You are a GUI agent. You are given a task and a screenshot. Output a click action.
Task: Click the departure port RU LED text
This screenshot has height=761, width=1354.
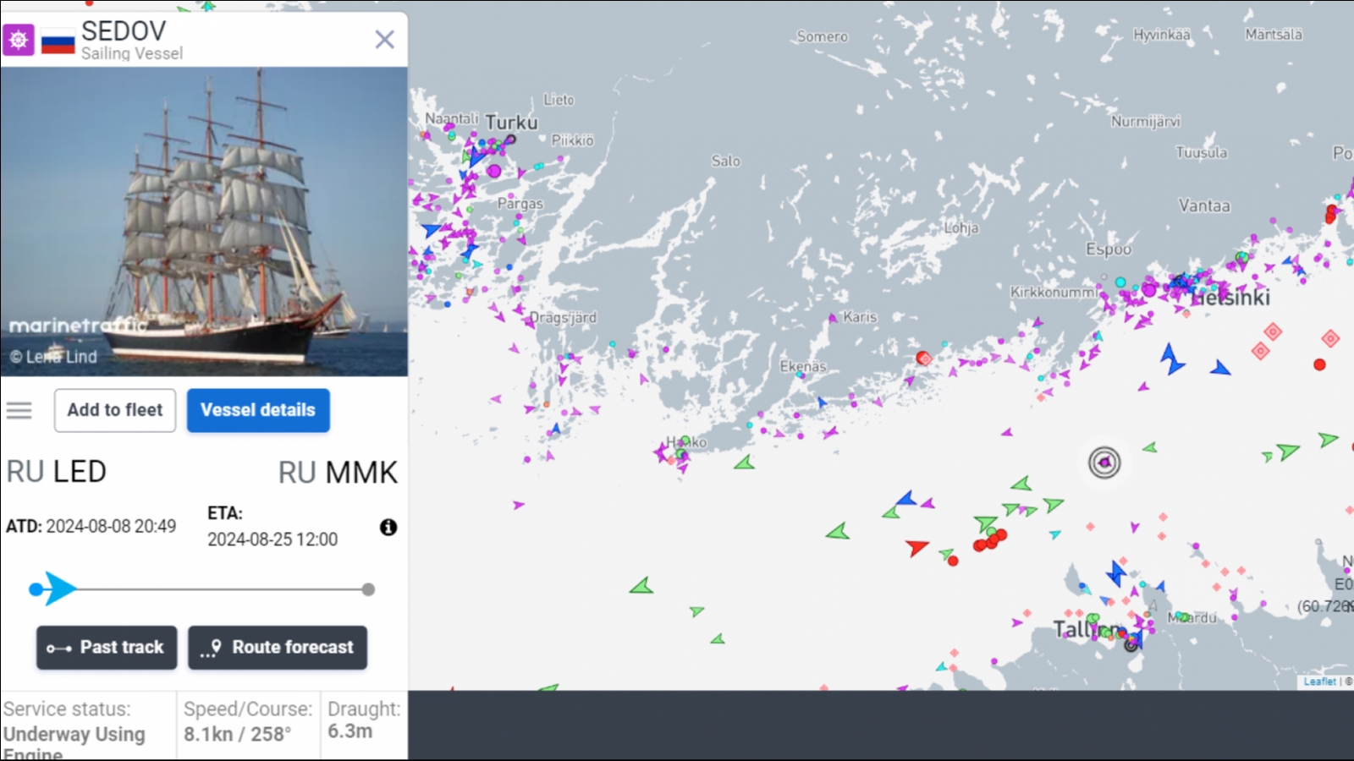[x=56, y=472]
